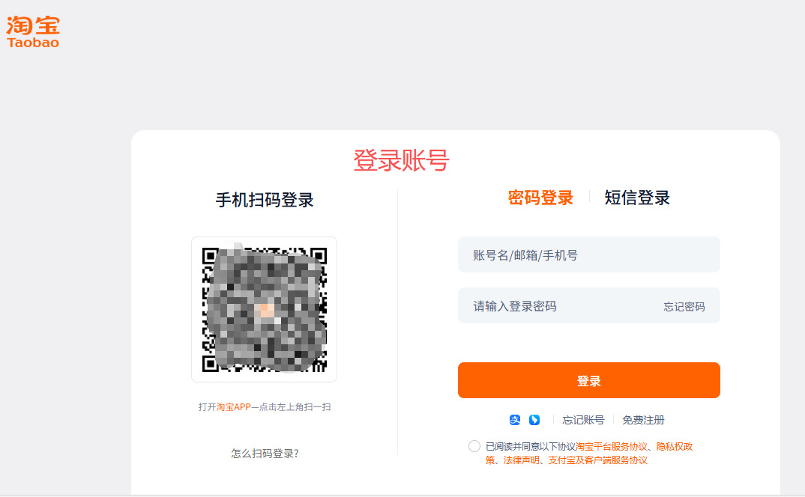
Task: Open the 免费注册 link
Action: tap(643, 420)
